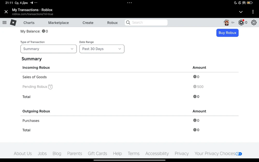Open Your Privacy Choices footer link
This screenshot has height=162, width=259.
click(x=215, y=153)
